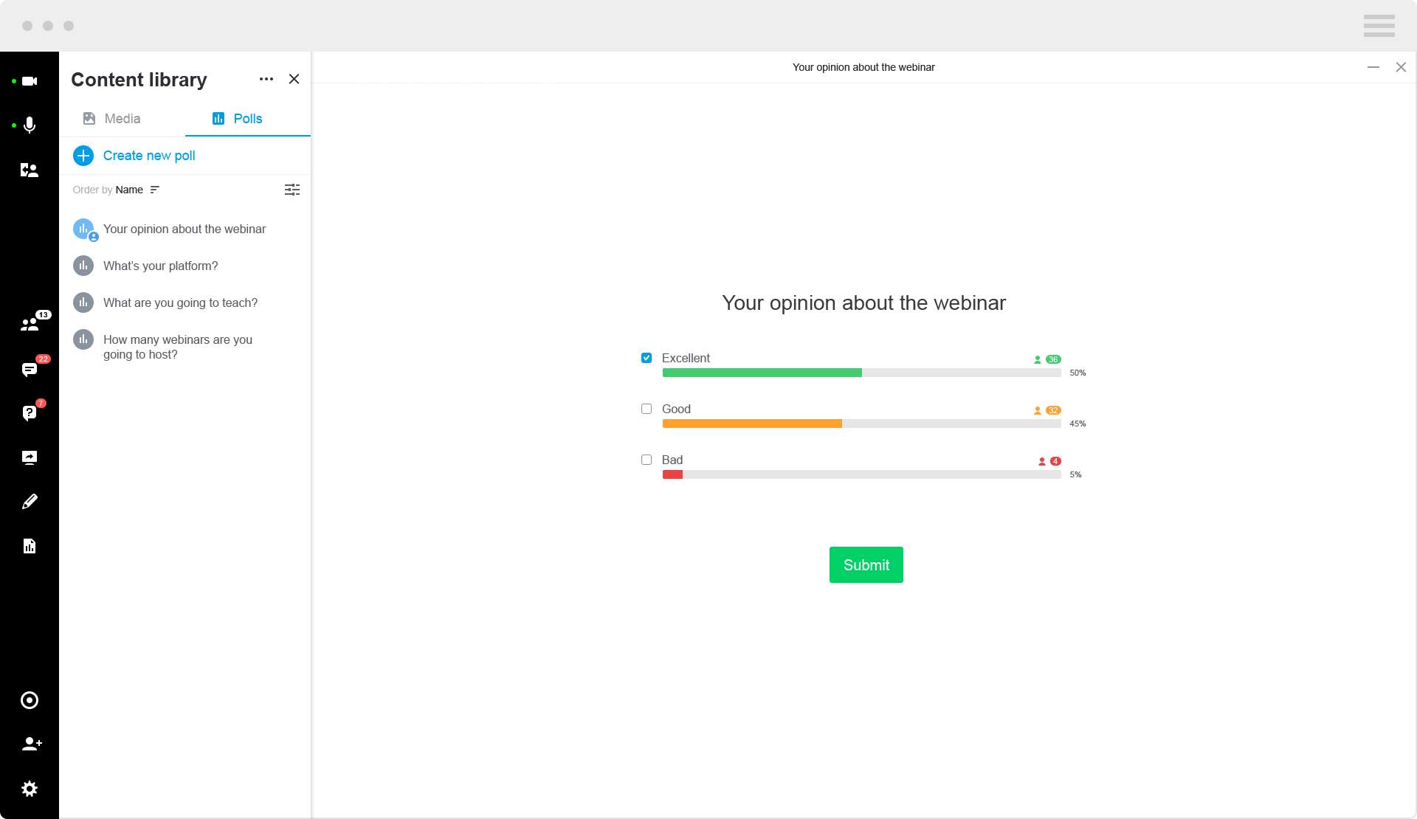Select the What's your platform poll
Screen dimensions: 1417x819
pos(160,266)
